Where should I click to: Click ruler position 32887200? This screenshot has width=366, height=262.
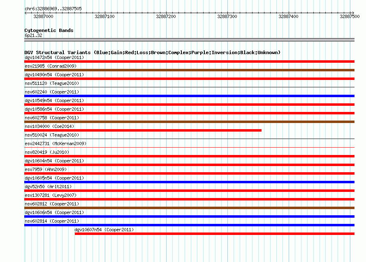(x=166, y=16)
